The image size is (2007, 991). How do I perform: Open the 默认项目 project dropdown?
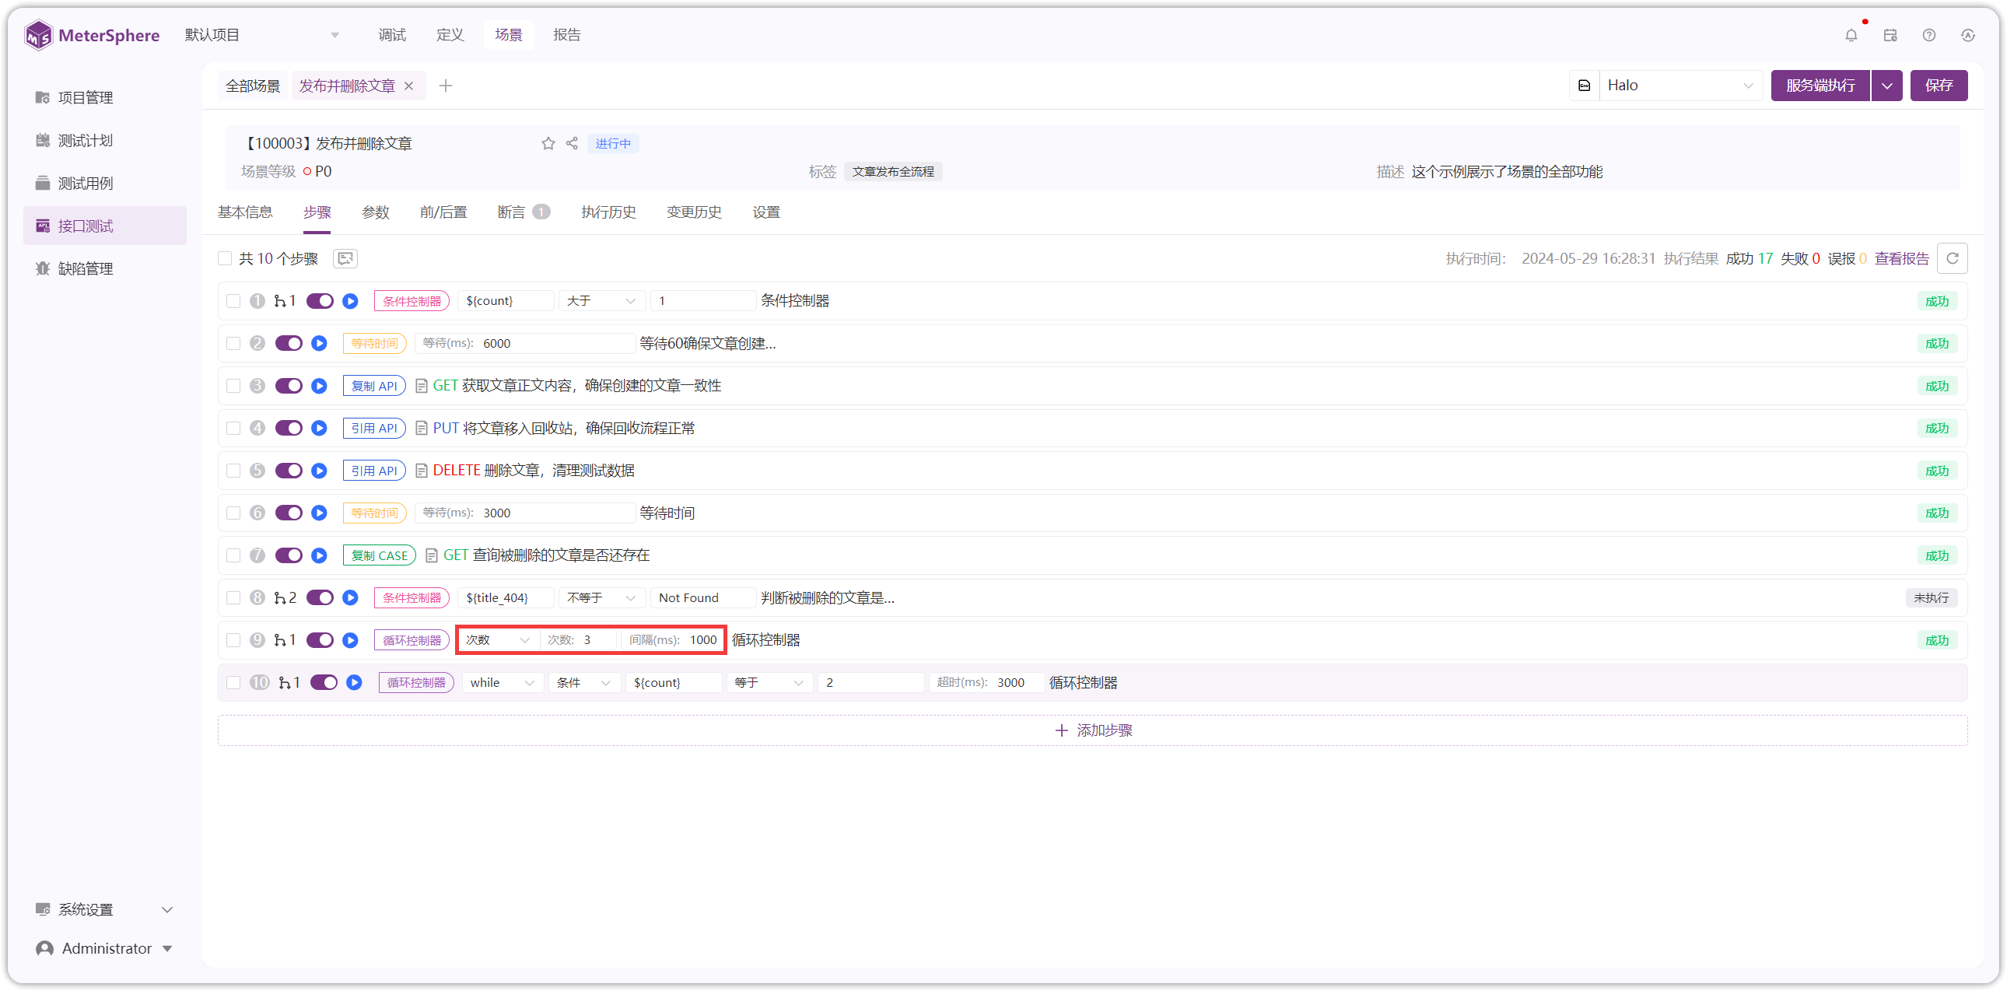click(x=262, y=35)
